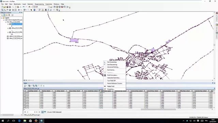This screenshot has width=218, height=123.
Task: Select the Pan hand tool
Action: point(7,10)
